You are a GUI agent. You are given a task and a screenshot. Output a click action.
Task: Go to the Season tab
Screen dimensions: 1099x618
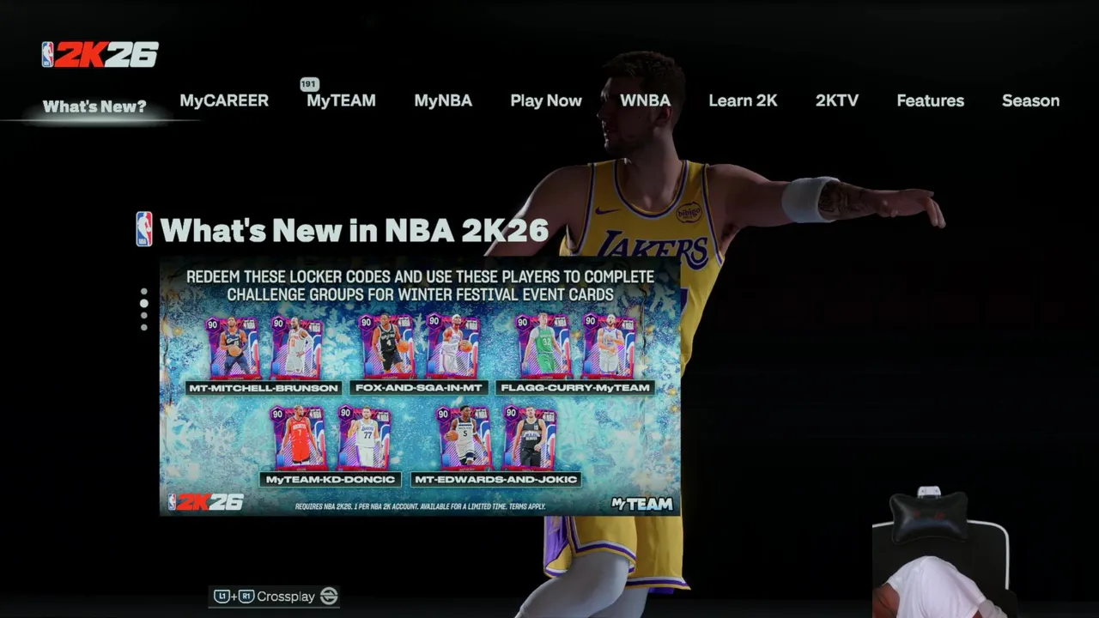tap(1030, 100)
